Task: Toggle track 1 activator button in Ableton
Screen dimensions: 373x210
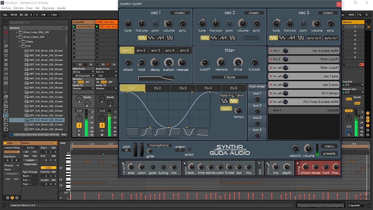Action: coord(79,125)
